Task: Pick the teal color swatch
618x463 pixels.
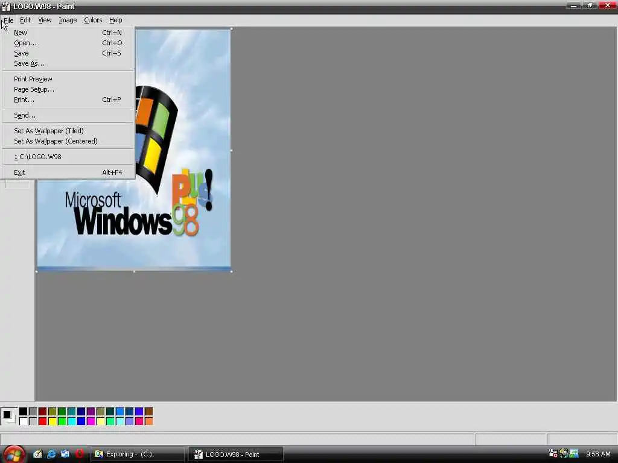Action: click(72, 411)
